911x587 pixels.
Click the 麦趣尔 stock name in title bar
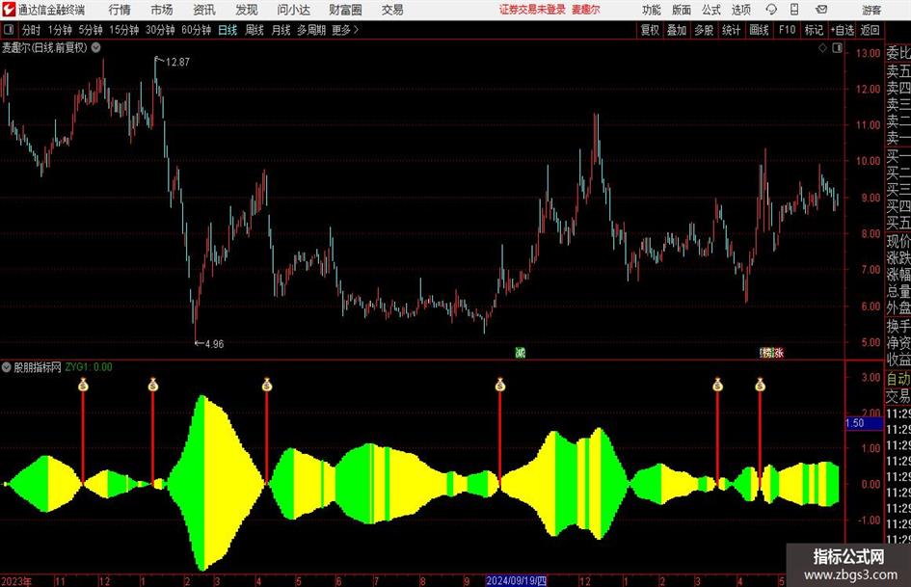(x=586, y=10)
